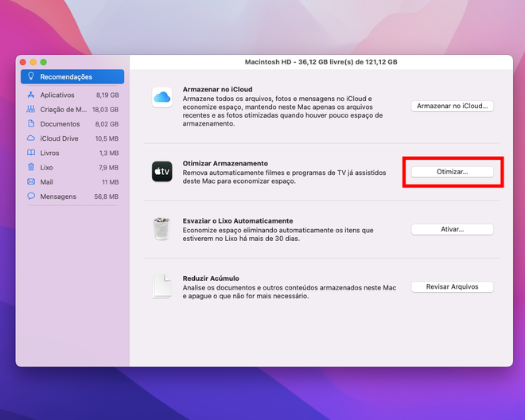
Task: Click the 1,3 MB size value
Action: click(x=109, y=153)
